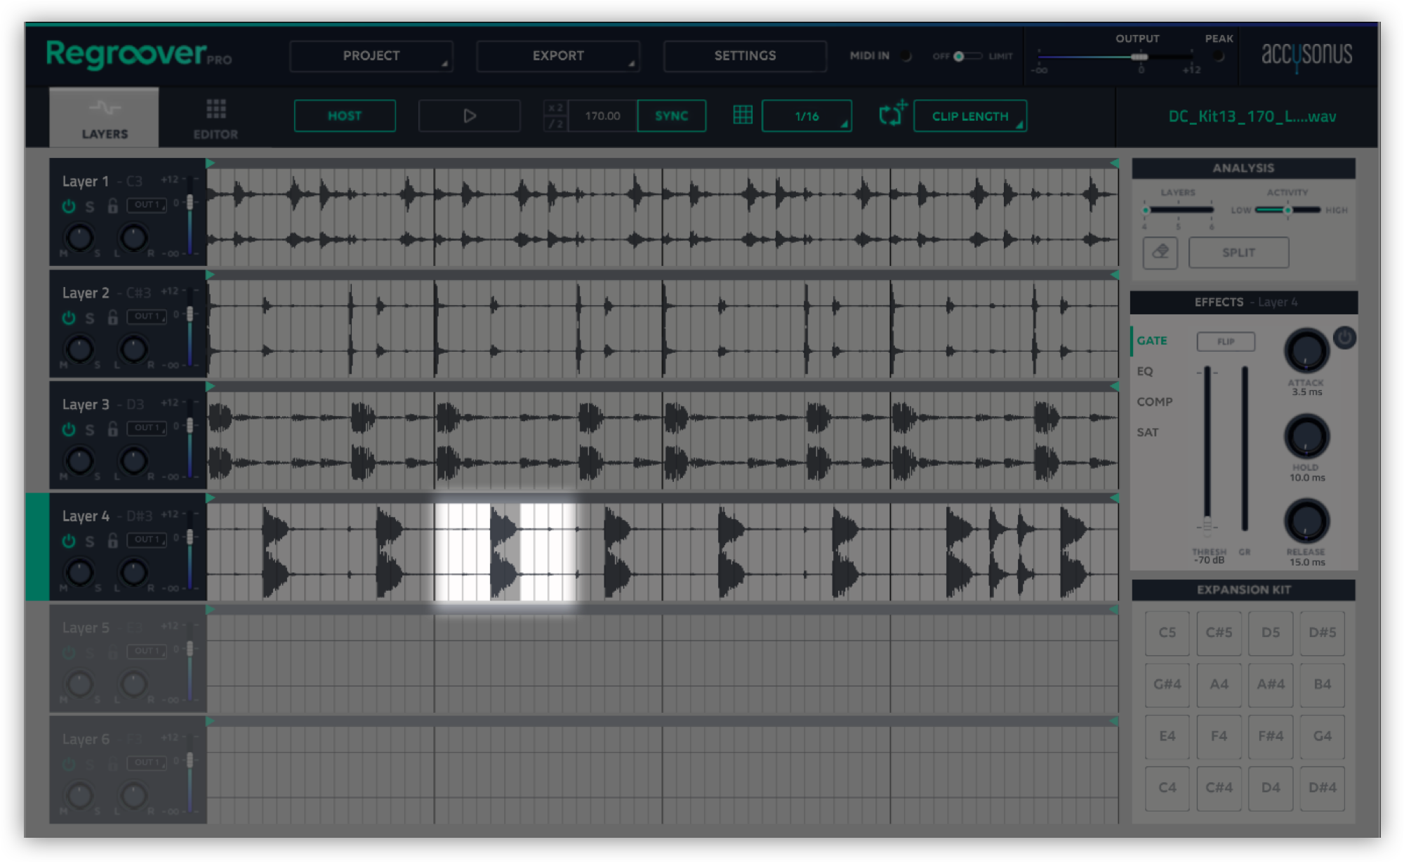Screen dimensions: 1404x863
Task: Toggle Layer 4 power icon
Action: (68, 541)
